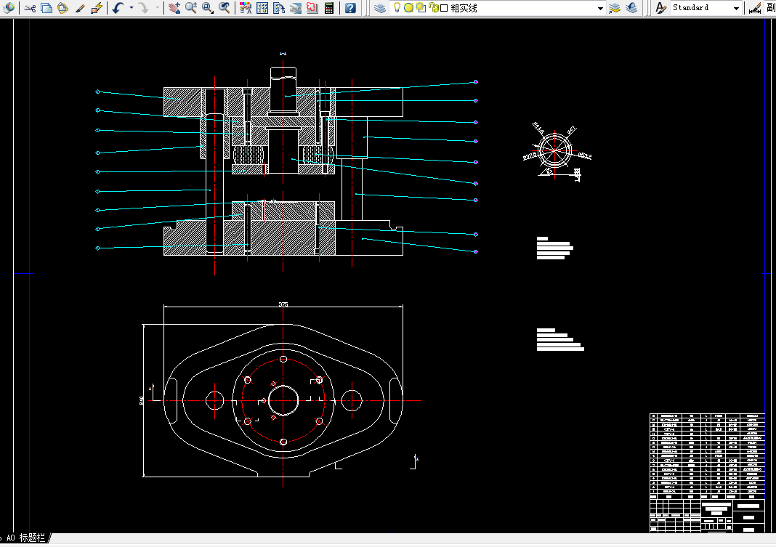The width and height of the screenshot is (776, 547).
Task: Click Make Object's Layer Current icon
Action: click(x=615, y=8)
